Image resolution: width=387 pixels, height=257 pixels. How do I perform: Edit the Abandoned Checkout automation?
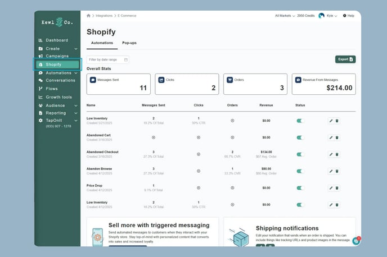(x=331, y=154)
